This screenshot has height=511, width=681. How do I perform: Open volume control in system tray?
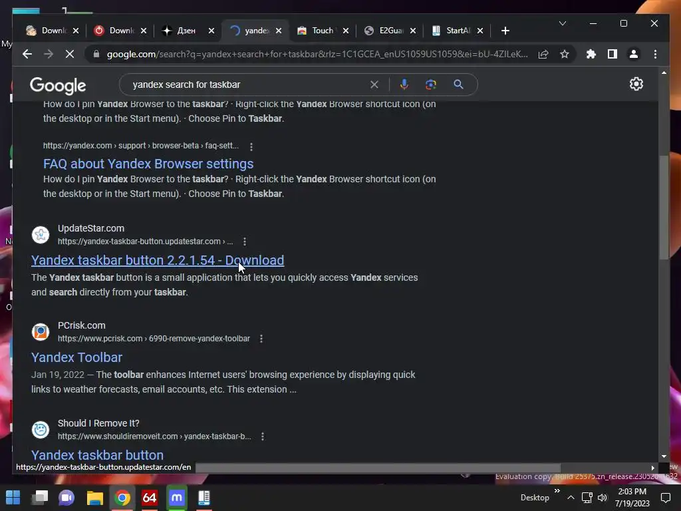click(603, 498)
